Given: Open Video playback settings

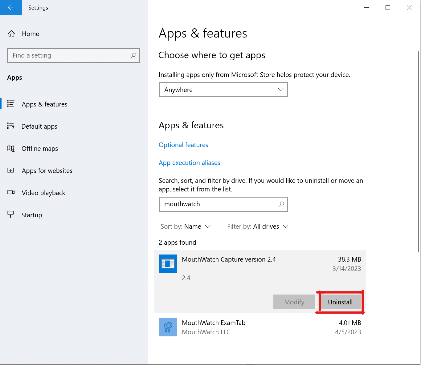Looking at the screenshot, I should click(43, 193).
